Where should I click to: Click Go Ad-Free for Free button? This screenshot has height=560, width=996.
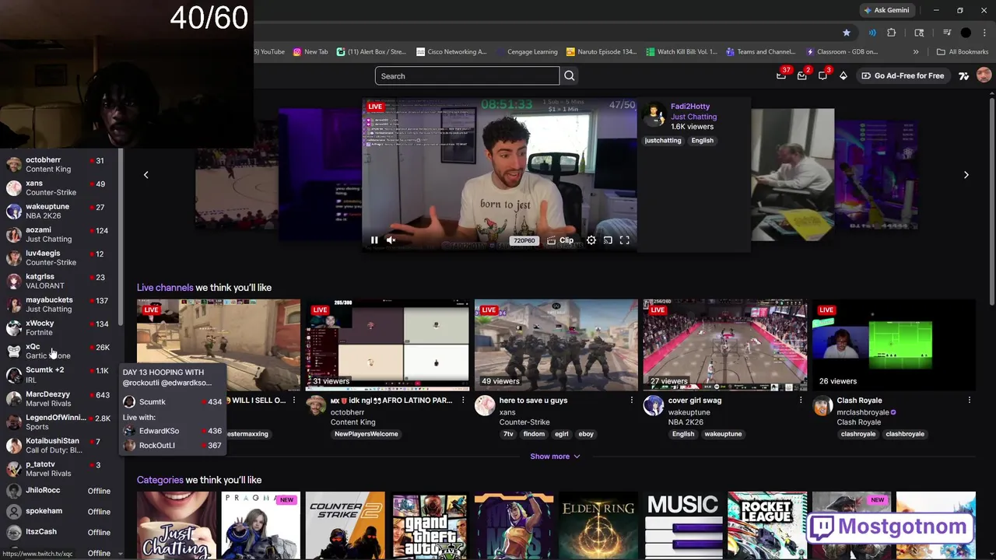[903, 75]
